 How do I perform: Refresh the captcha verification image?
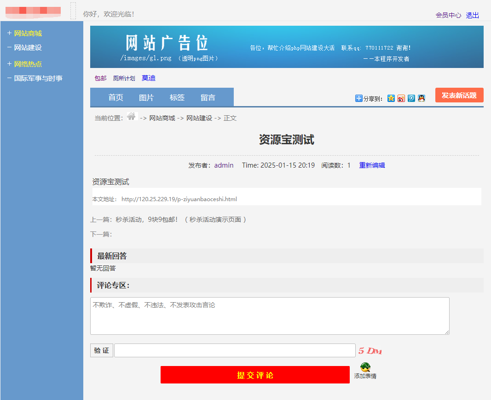pyautogui.click(x=370, y=351)
